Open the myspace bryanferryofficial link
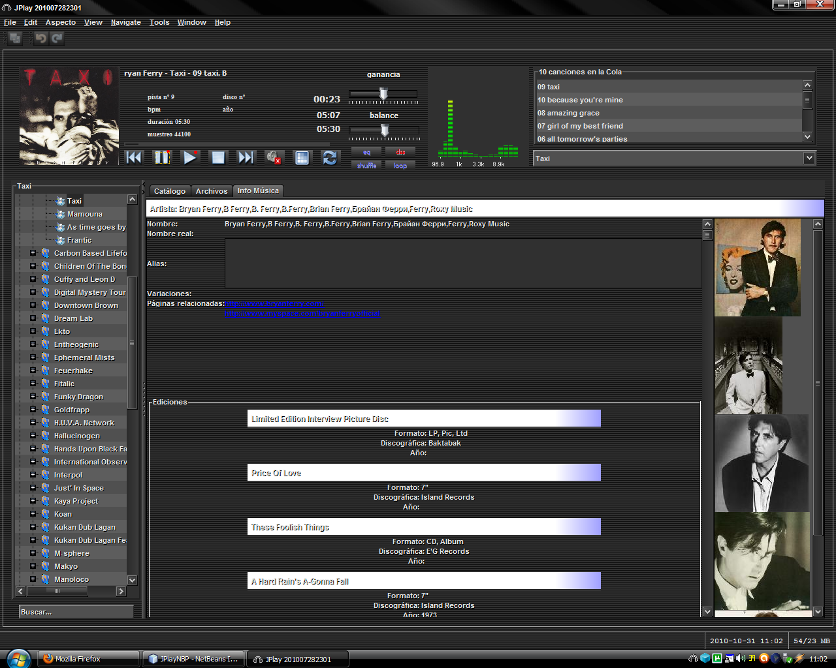The height and width of the screenshot is (668, 836). [x=302, y=313]
